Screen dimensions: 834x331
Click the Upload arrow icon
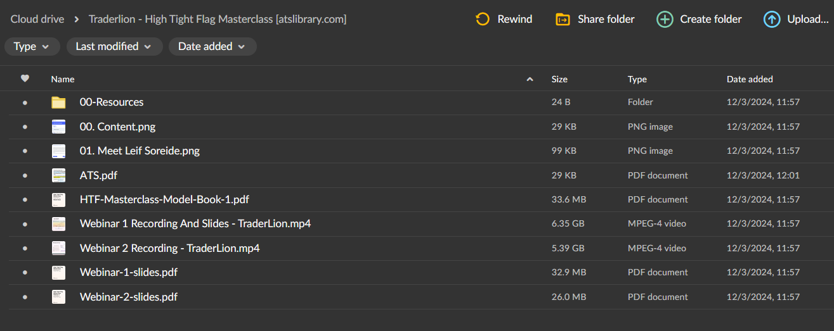772,19
